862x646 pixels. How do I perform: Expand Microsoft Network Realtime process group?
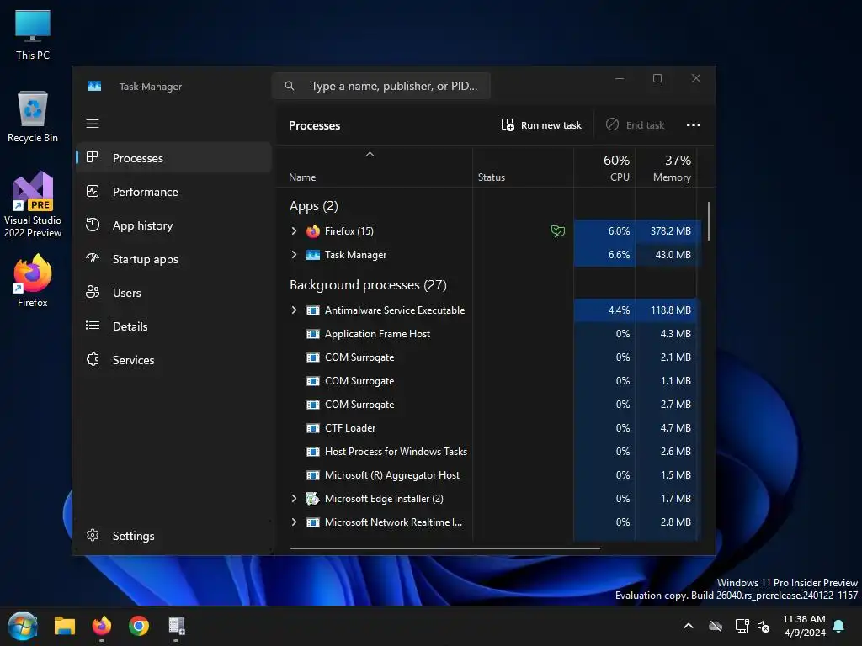(294, 522)
